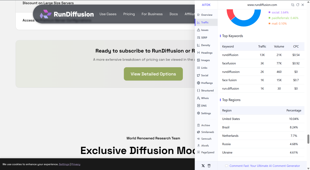Click the social: 3.64% legend entry
Screen dimensions: 310x170
278,12
